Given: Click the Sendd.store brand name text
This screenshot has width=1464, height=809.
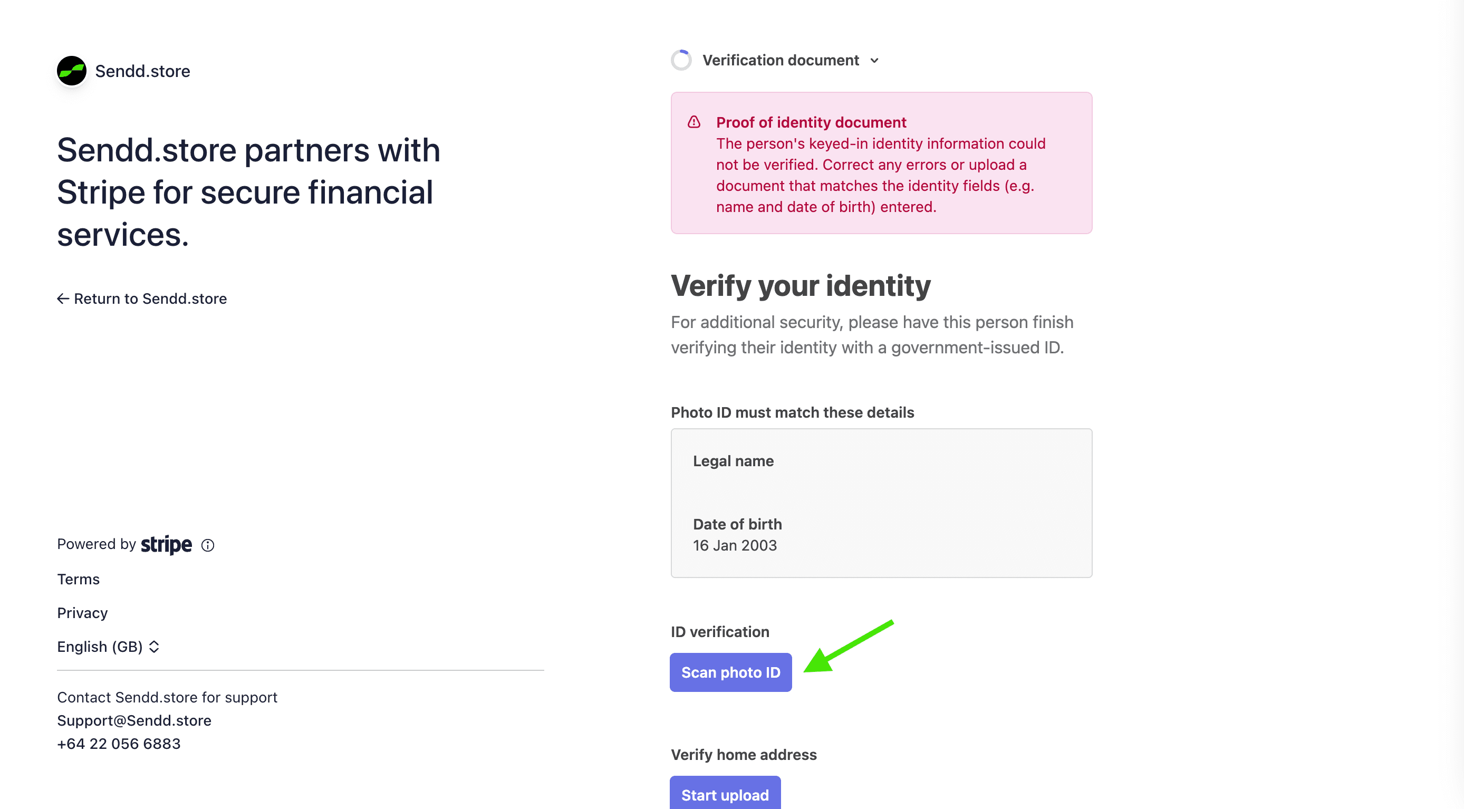Looking at the screenshot, I should [142, 71].
